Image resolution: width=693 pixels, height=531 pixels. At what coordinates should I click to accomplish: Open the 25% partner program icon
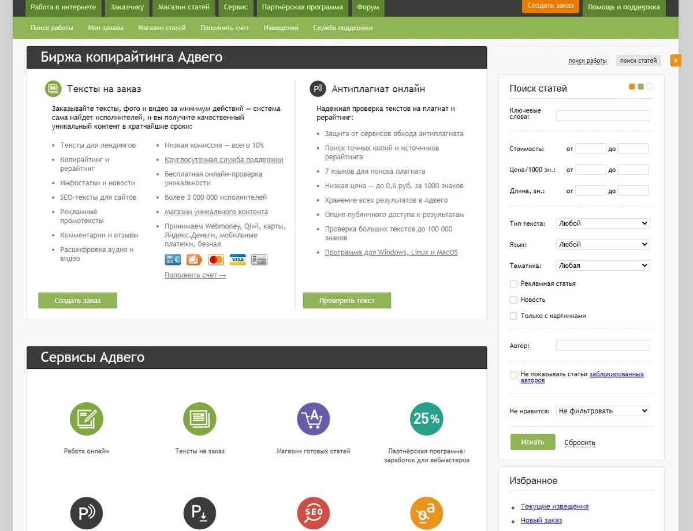click(x=427, y=418)
